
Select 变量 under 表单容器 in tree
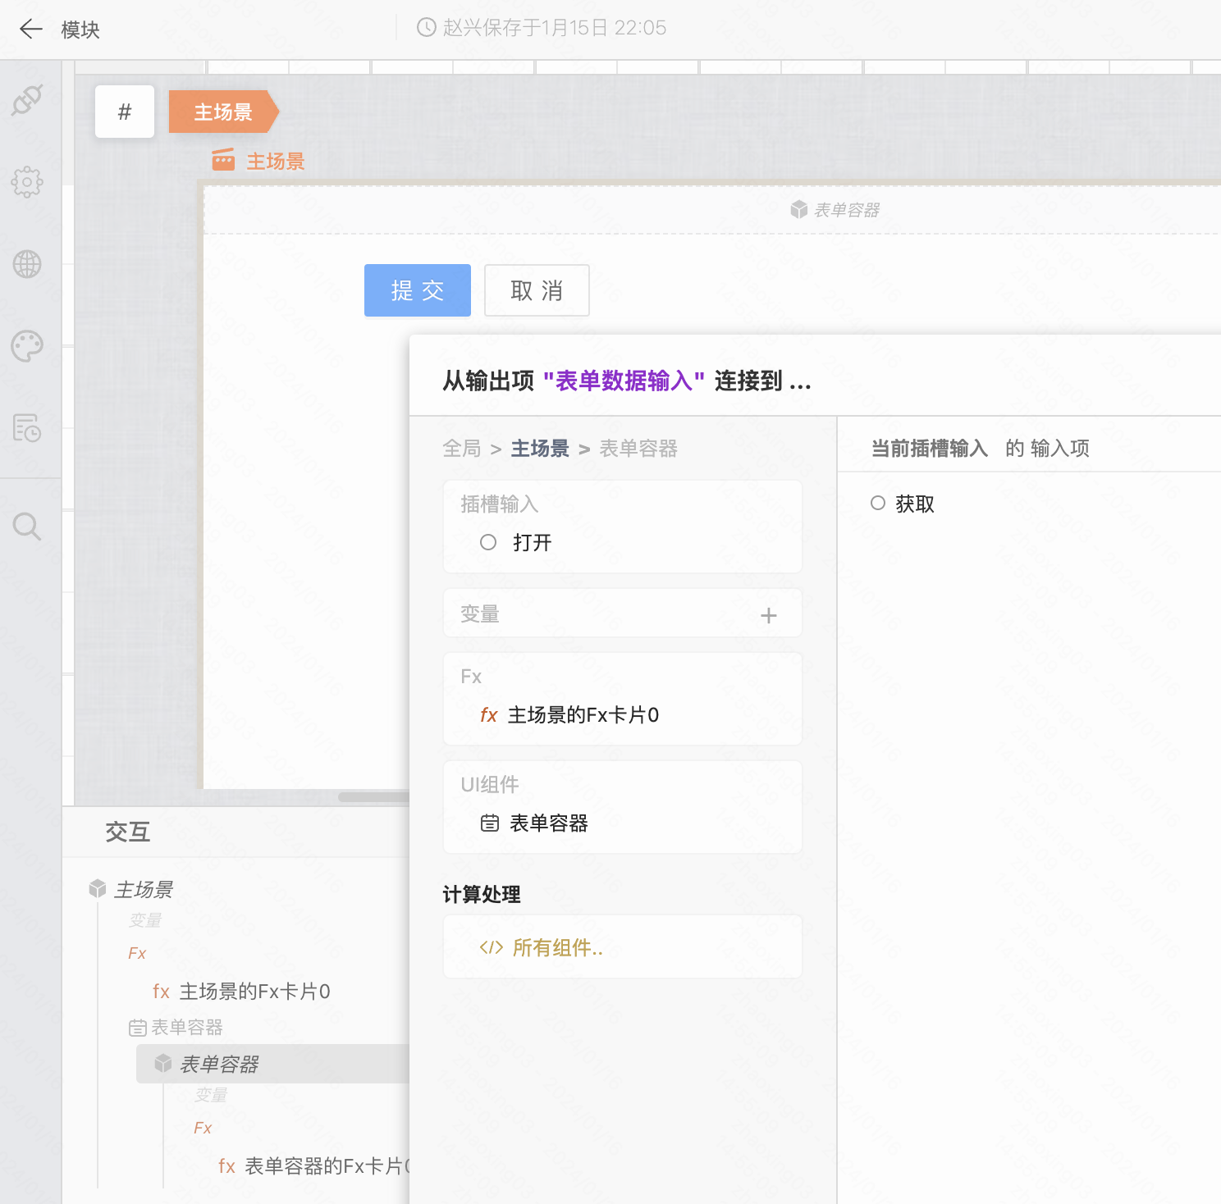tap(211, 1095)
